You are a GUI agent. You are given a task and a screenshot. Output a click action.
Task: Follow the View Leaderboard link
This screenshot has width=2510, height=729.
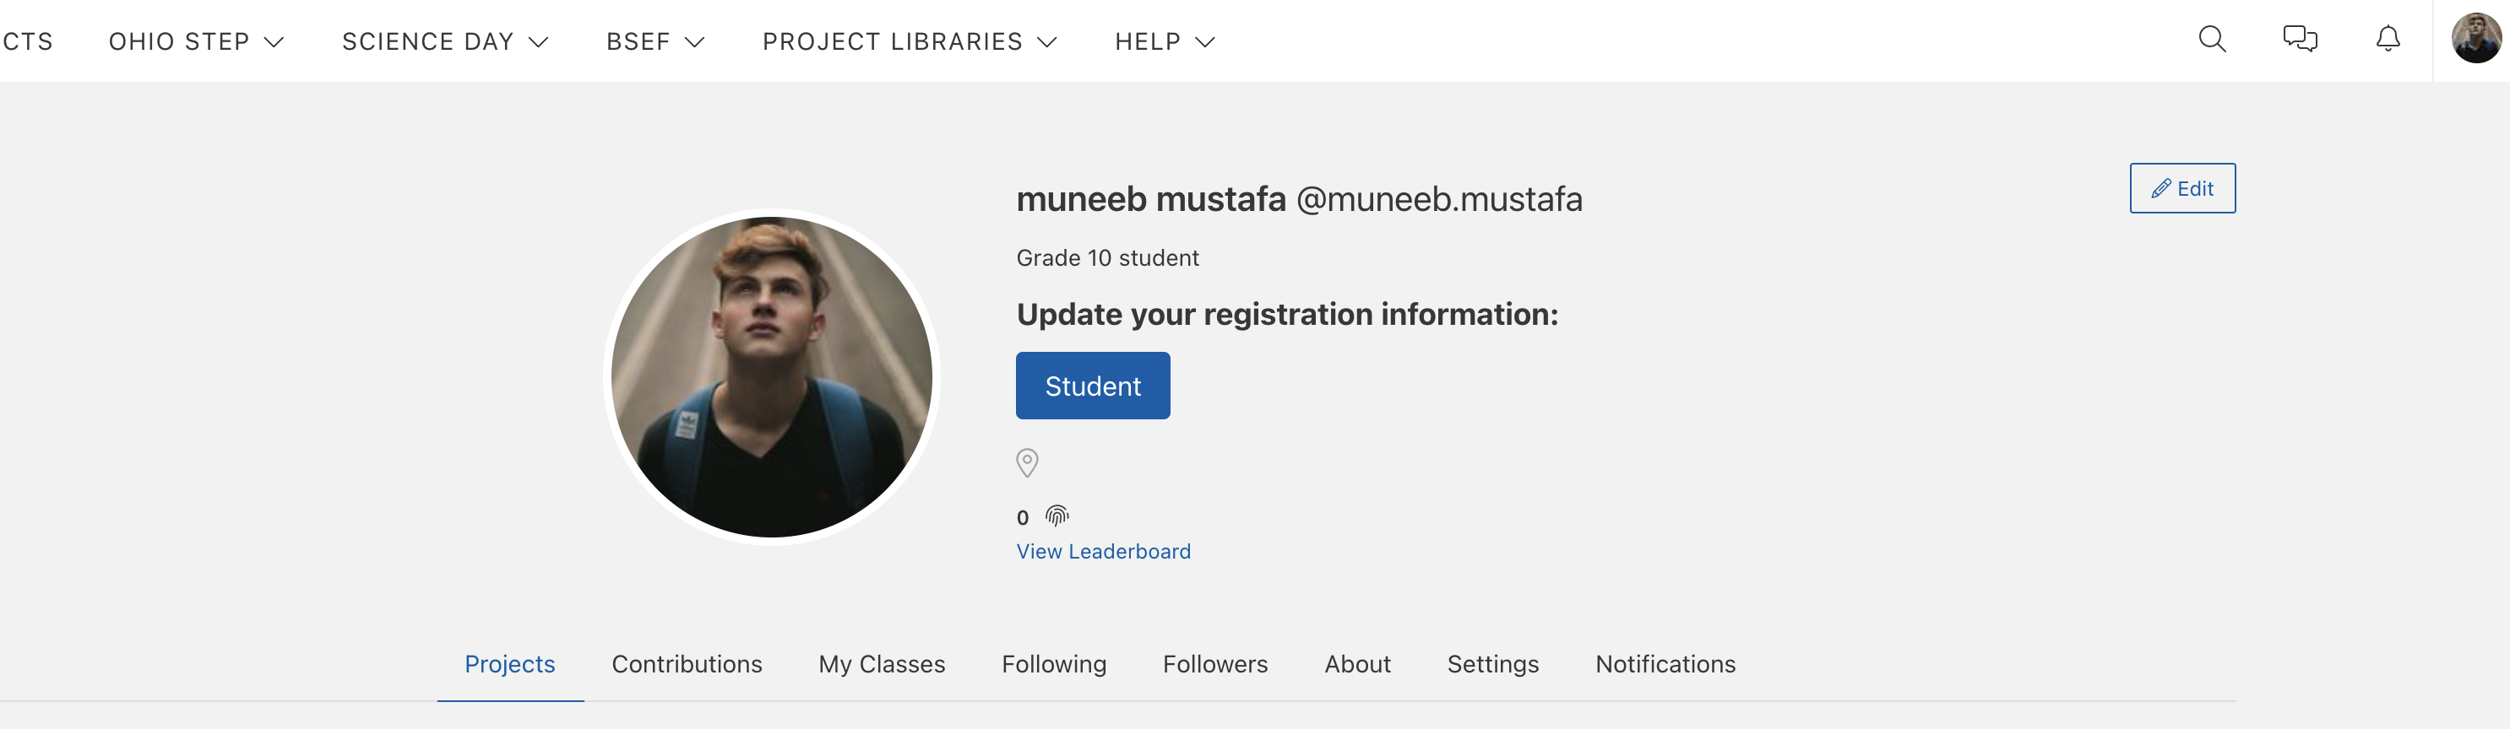click(1103, 551)
